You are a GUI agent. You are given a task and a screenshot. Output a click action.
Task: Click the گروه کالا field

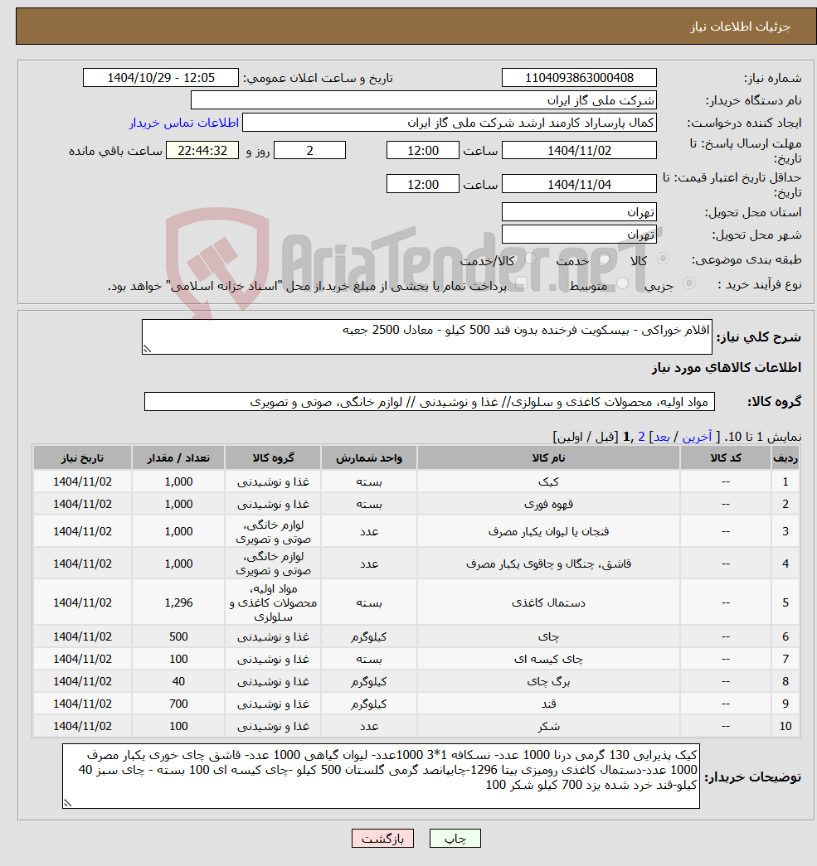[430, 402]
